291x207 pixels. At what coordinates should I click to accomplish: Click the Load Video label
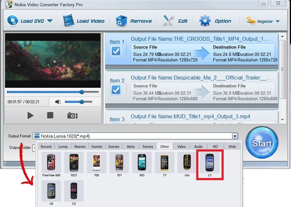(91, 21)
